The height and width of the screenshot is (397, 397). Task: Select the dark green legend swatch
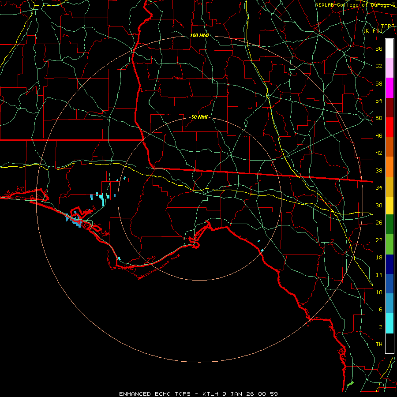point(390,225)
